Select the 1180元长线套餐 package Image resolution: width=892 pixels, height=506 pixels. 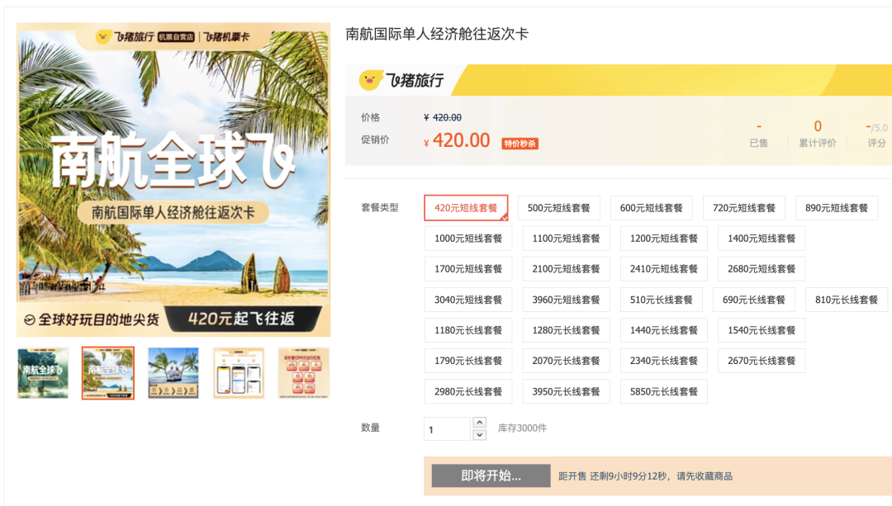[468, 330]
